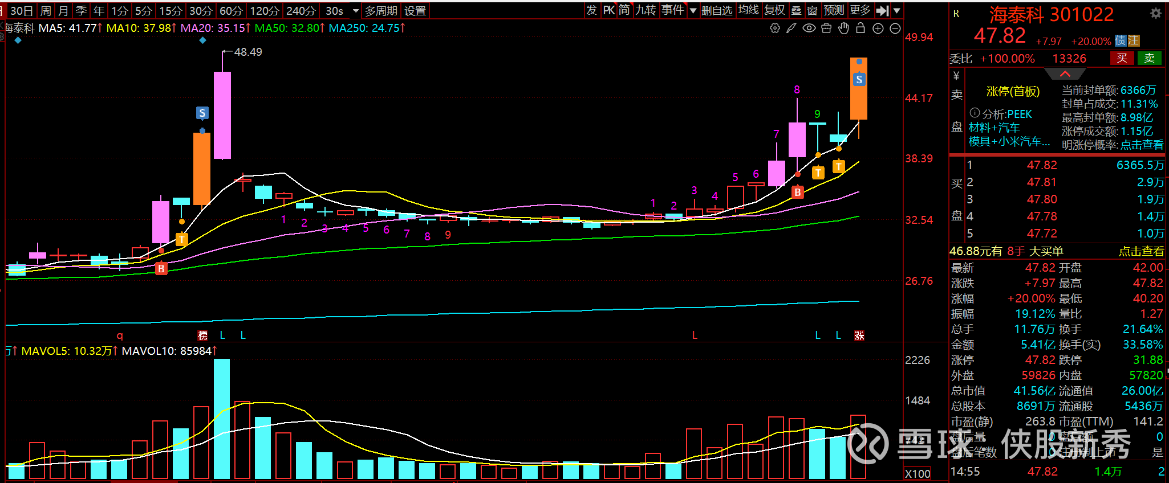Switch to the 1分 minute tab
This screenshot has height=483, width=1169.
(120, 11)
